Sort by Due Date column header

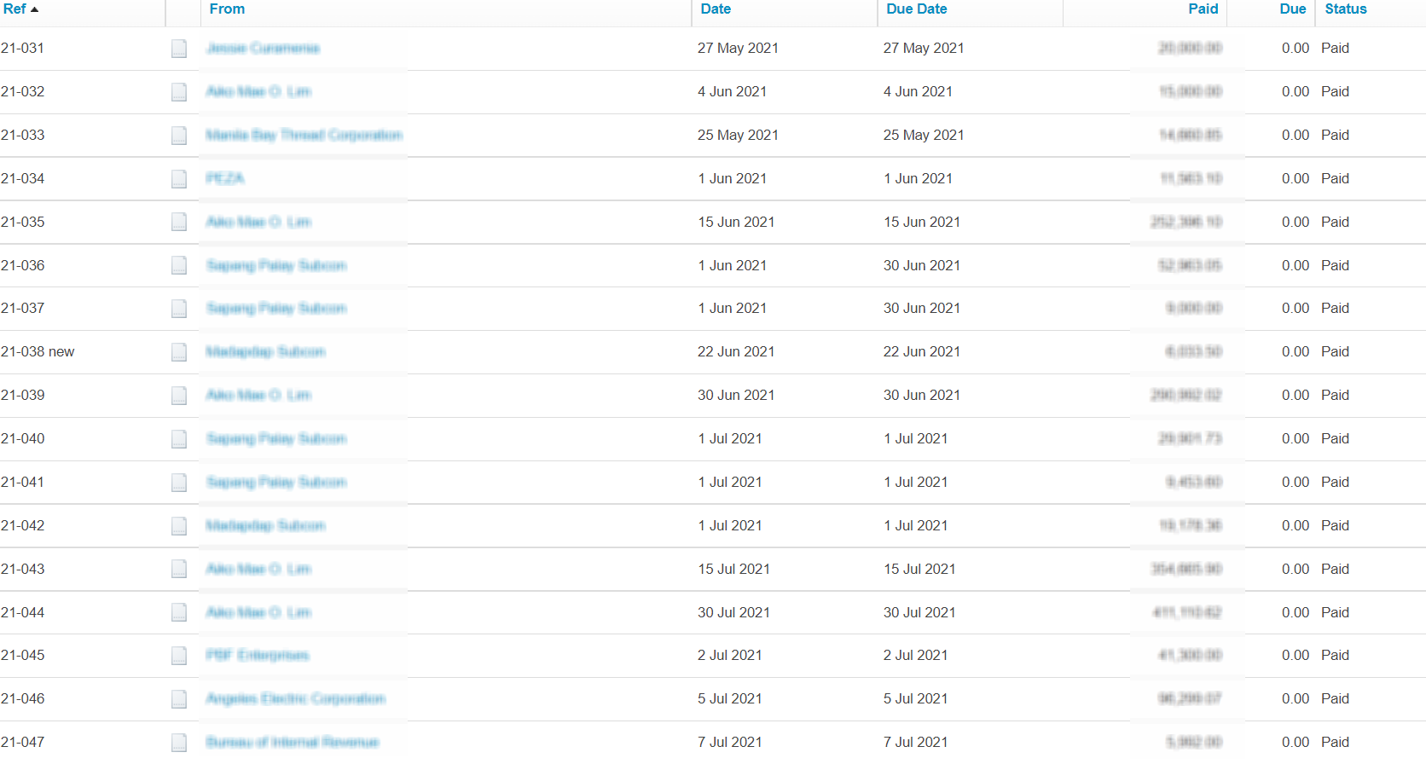pos(917,9)
